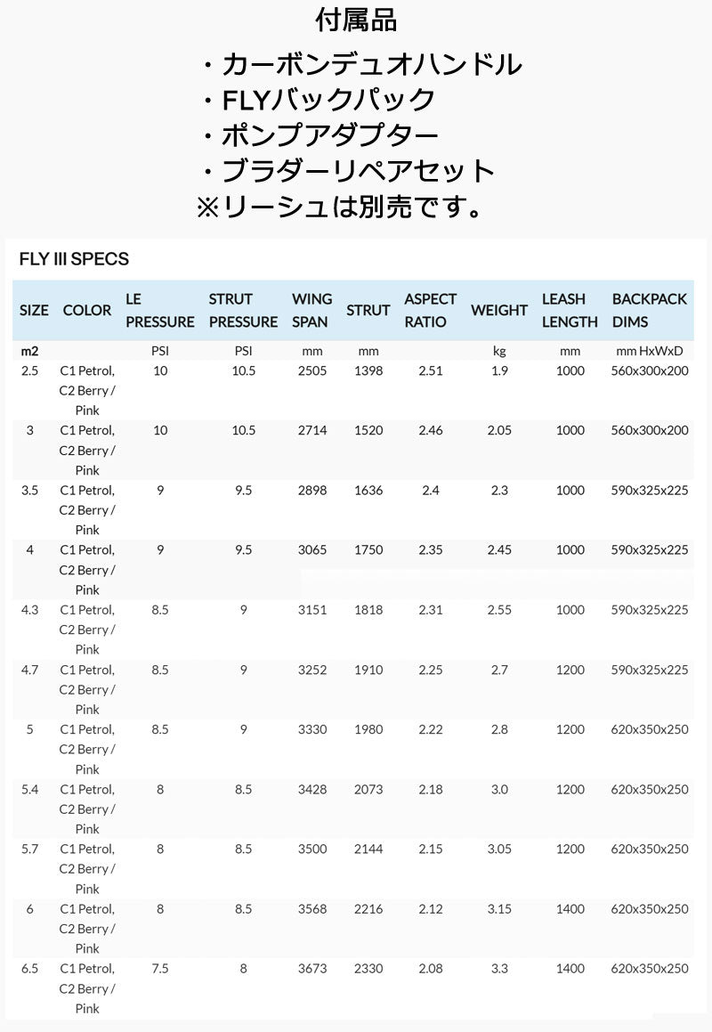This screenshot has width=712, height=1032.
Task: Click the SIZE column header
Action: pos(34,311)
